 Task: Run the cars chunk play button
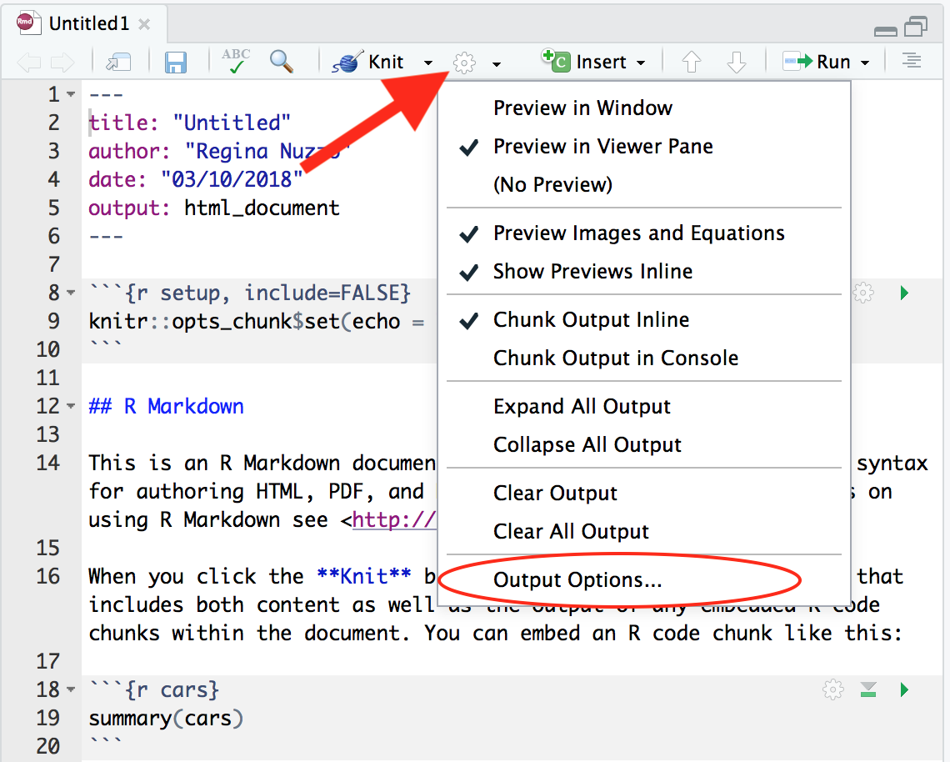tap(904, 689)
